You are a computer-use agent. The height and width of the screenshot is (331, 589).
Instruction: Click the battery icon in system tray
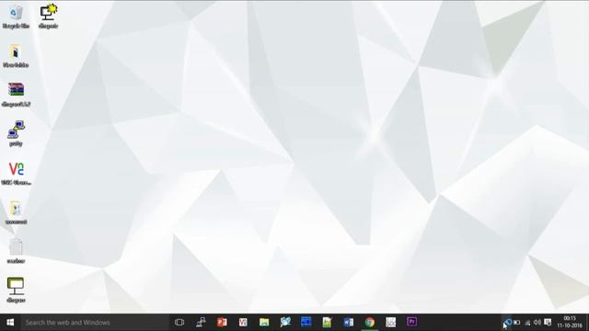coord(517,323)
